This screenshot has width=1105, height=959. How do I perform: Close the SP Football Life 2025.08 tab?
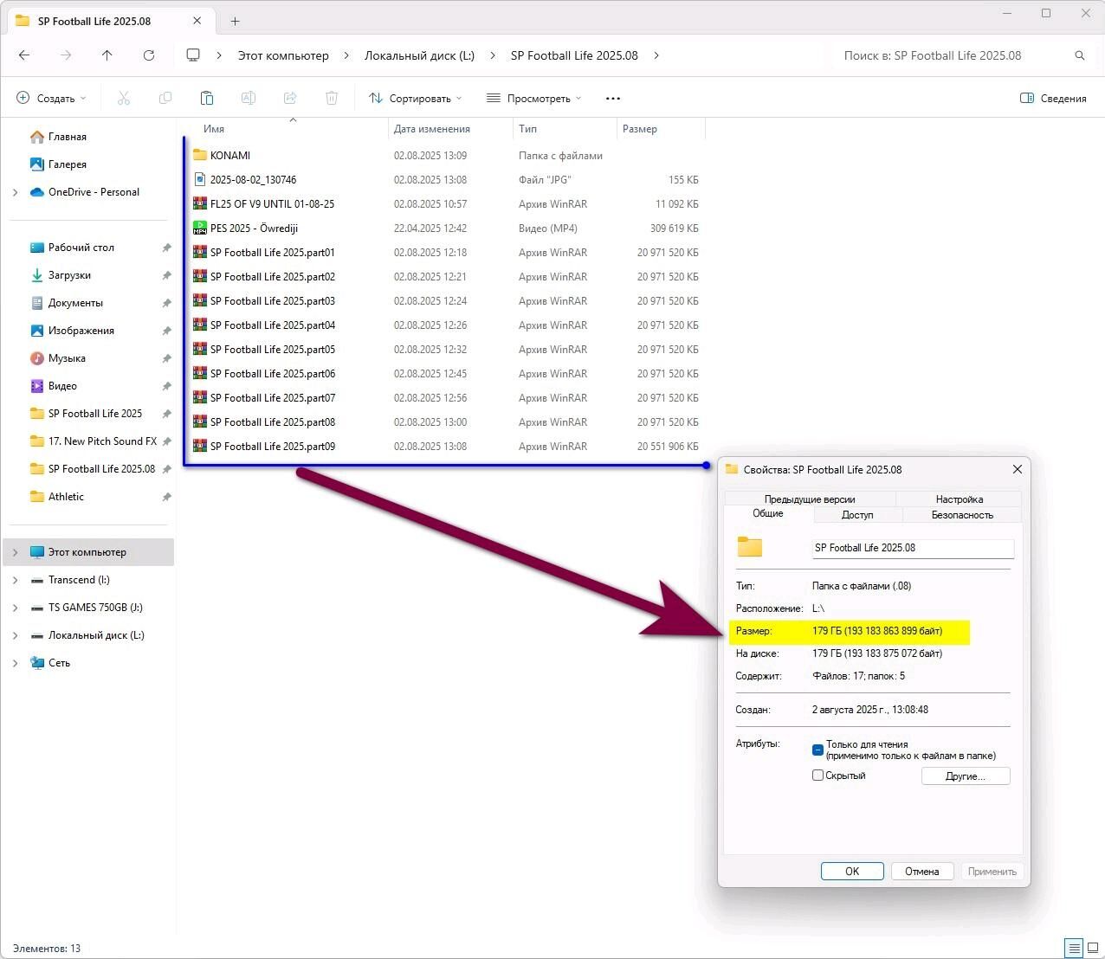pyautogui.click(x=197, y=21)
